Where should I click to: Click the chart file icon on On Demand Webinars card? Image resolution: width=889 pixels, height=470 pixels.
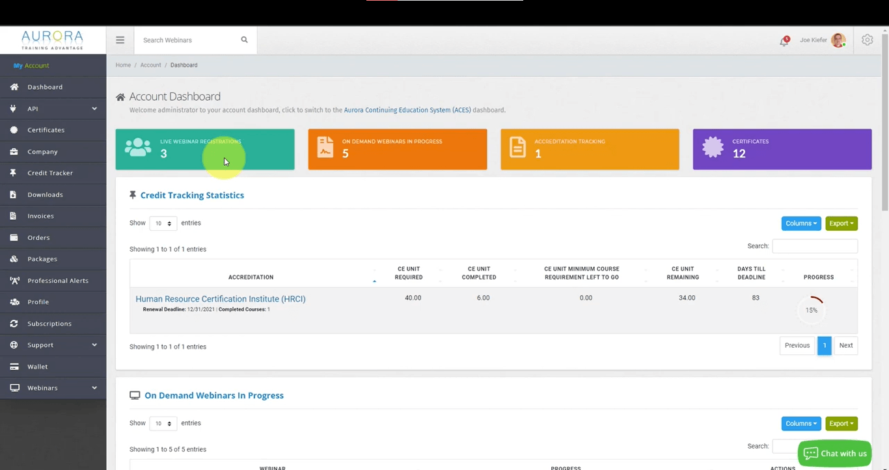(325, 148)
